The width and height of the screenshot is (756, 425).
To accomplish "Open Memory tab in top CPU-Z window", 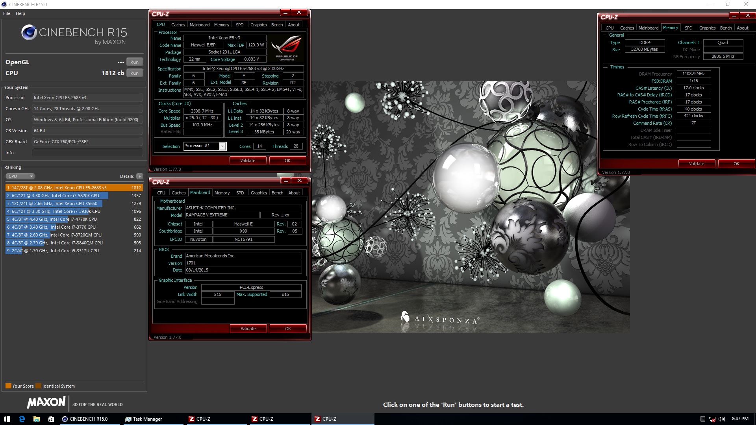I will (x=222, y=25).
